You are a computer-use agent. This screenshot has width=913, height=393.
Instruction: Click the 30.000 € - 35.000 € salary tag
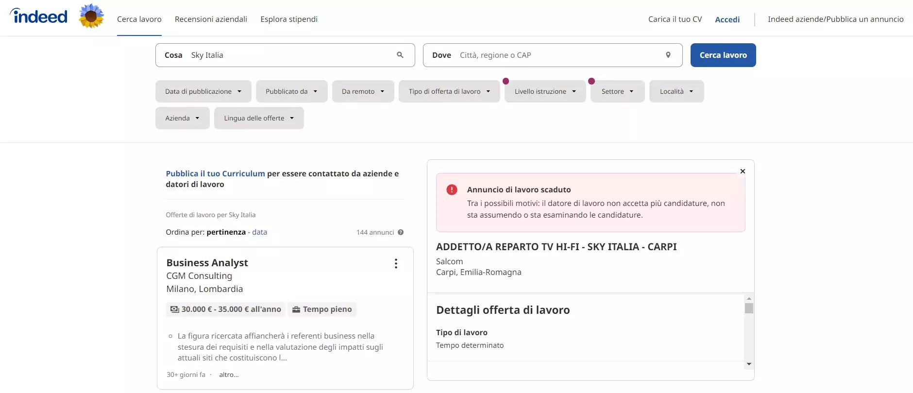(226, 309)
